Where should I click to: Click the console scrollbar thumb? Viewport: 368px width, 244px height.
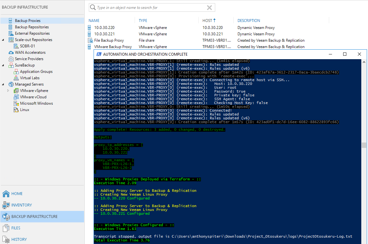pyautogui.click(x=364, y=145)
